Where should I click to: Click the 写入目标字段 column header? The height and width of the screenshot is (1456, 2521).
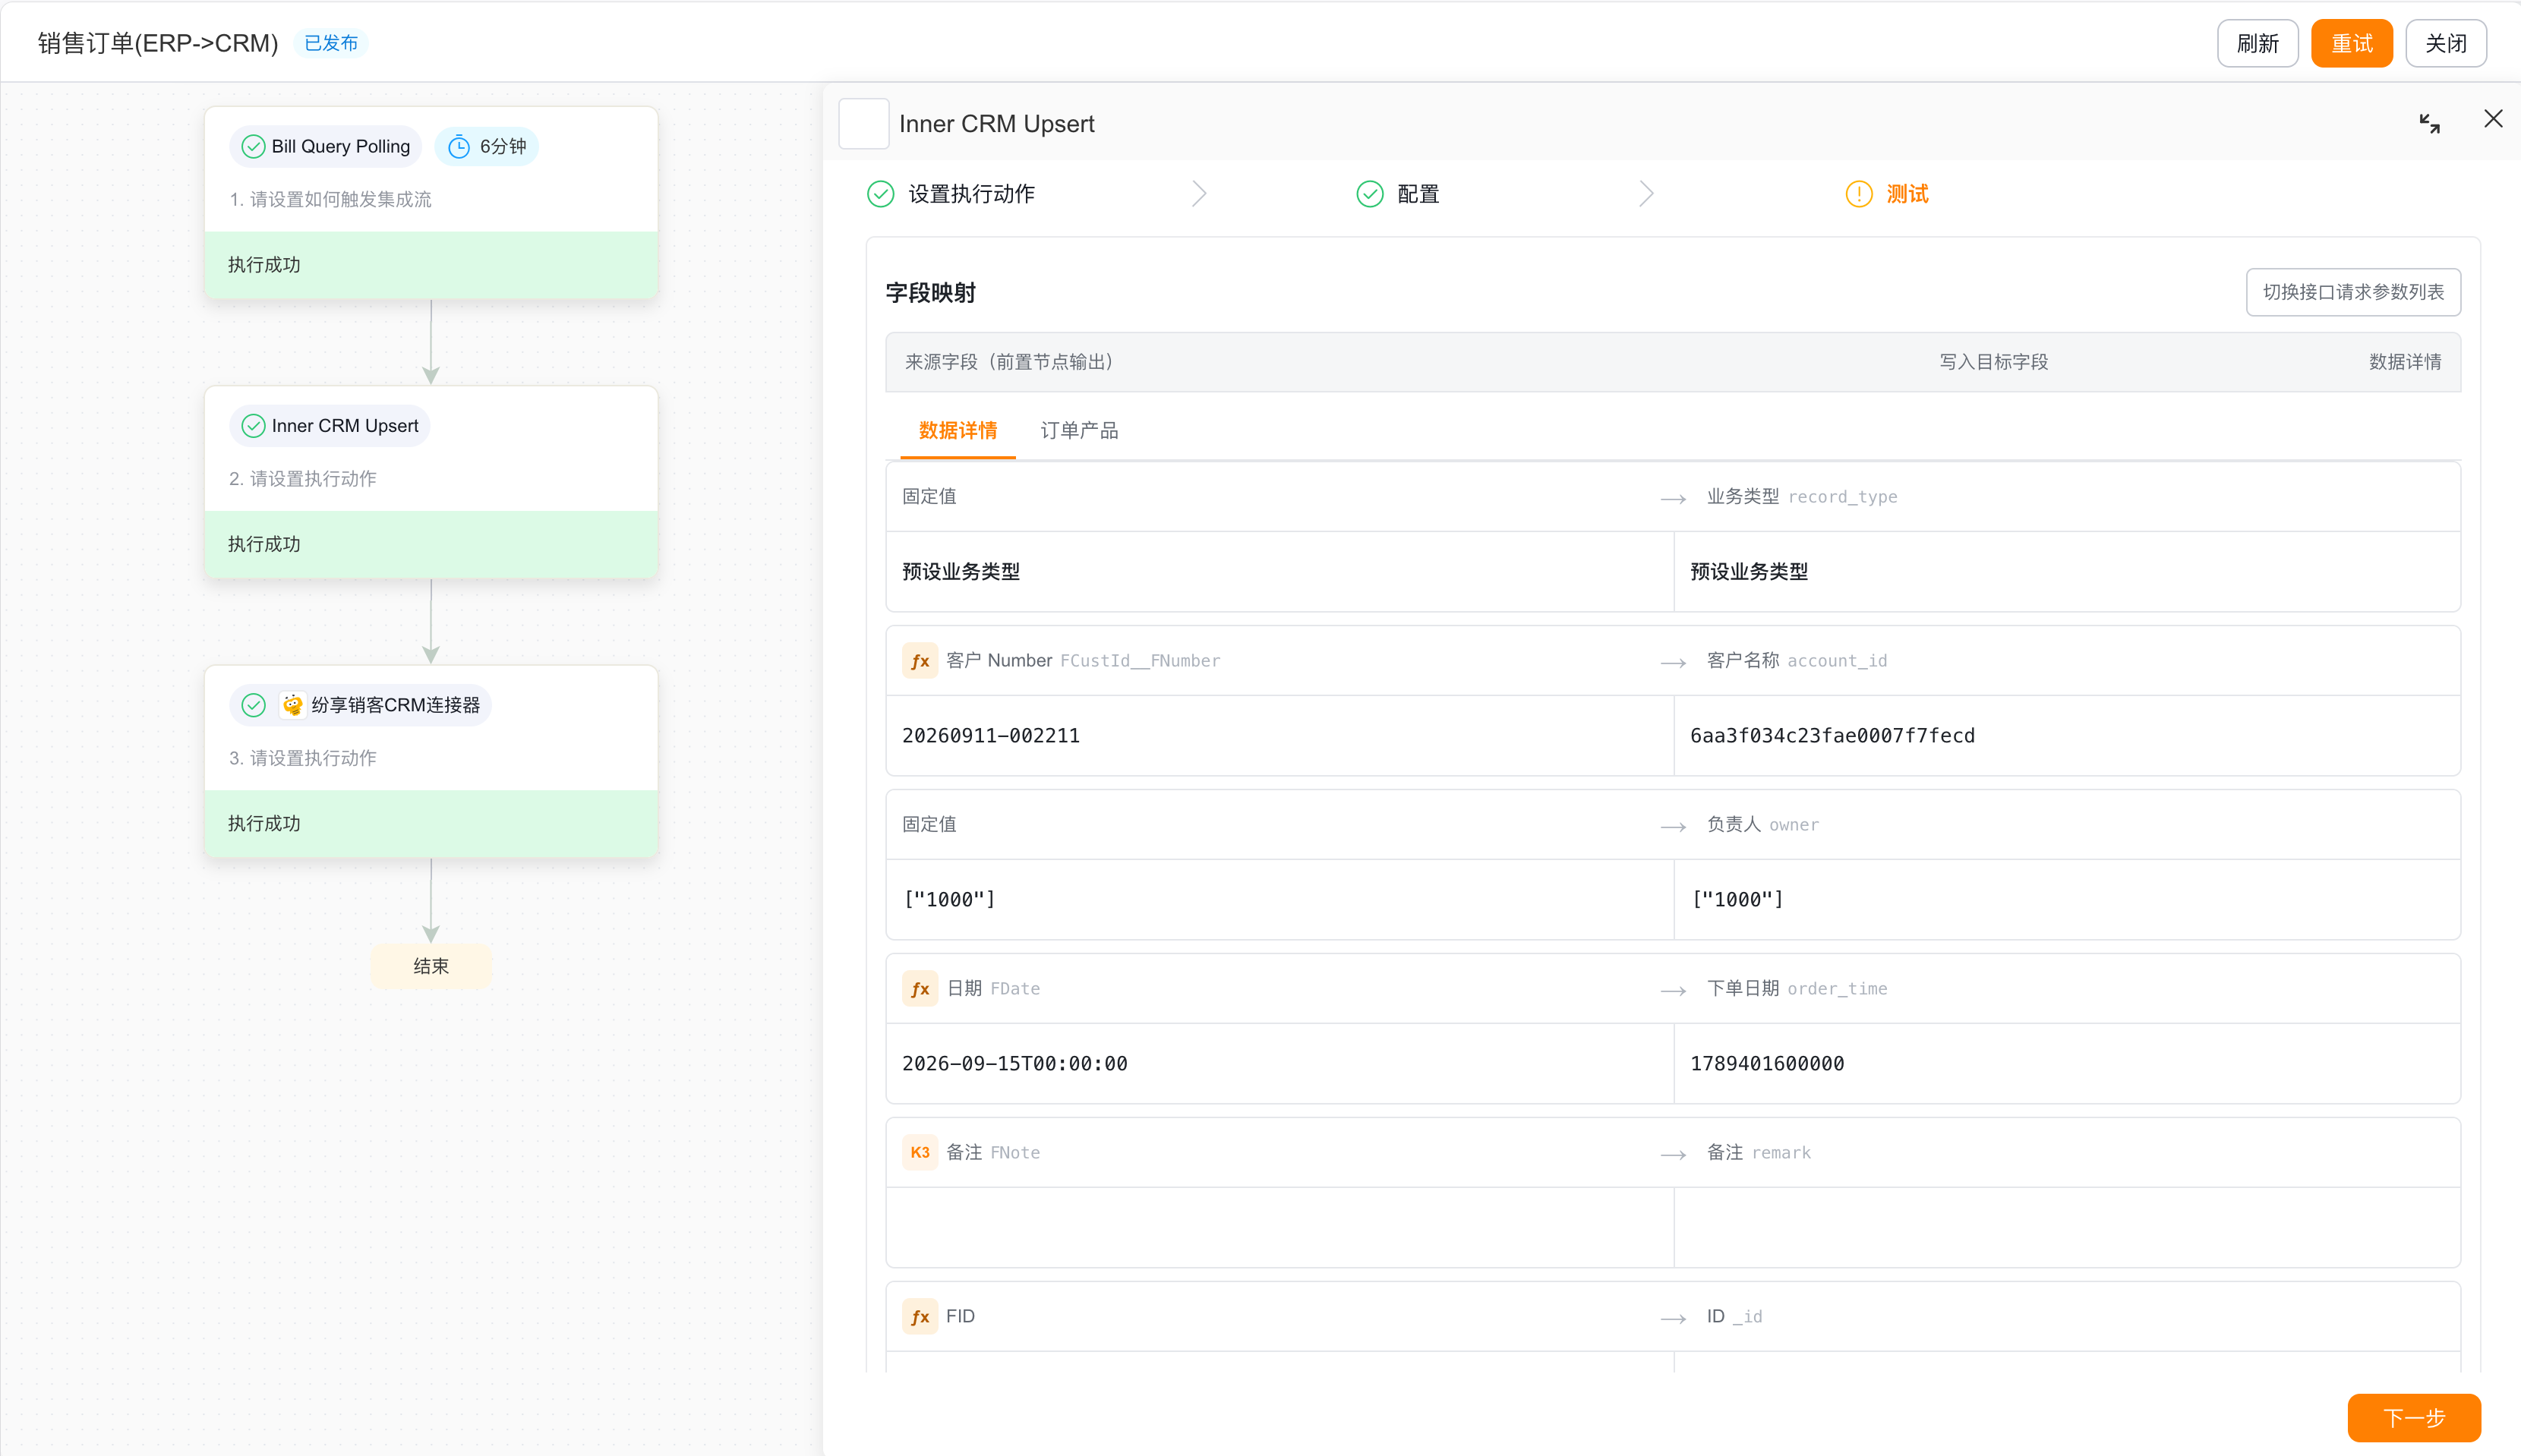[1994, 362]
